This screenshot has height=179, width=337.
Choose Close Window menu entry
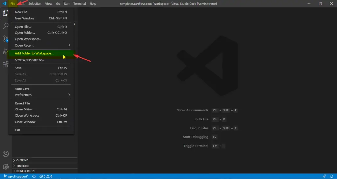point(41,122)
